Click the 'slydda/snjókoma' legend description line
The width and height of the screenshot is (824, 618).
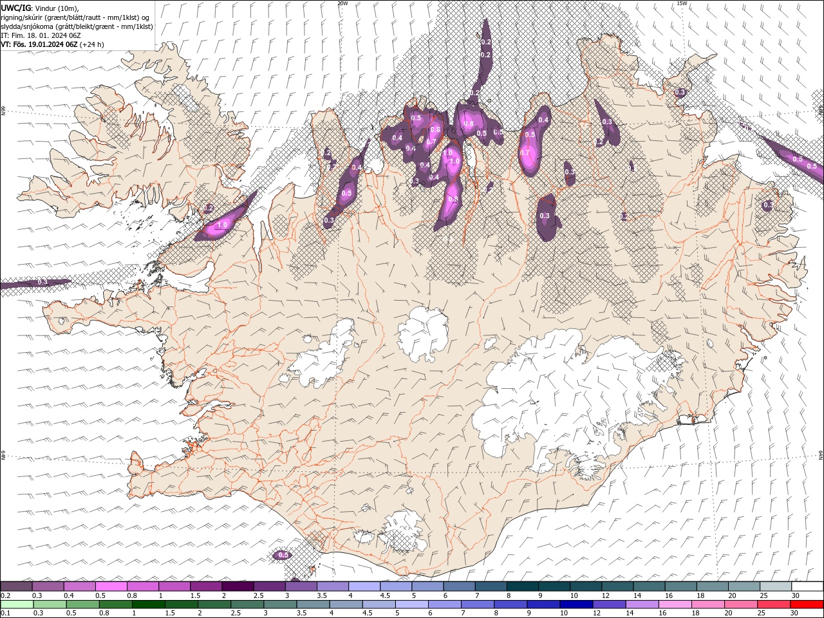point(77,26)
